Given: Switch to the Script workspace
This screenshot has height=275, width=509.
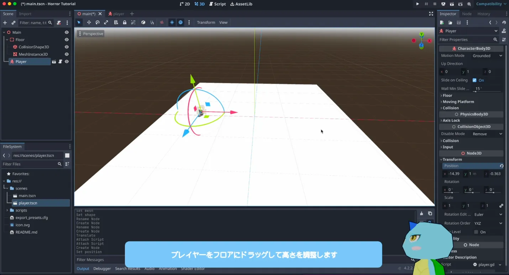Looking at the screenshot, I should (x=217, y=4).
